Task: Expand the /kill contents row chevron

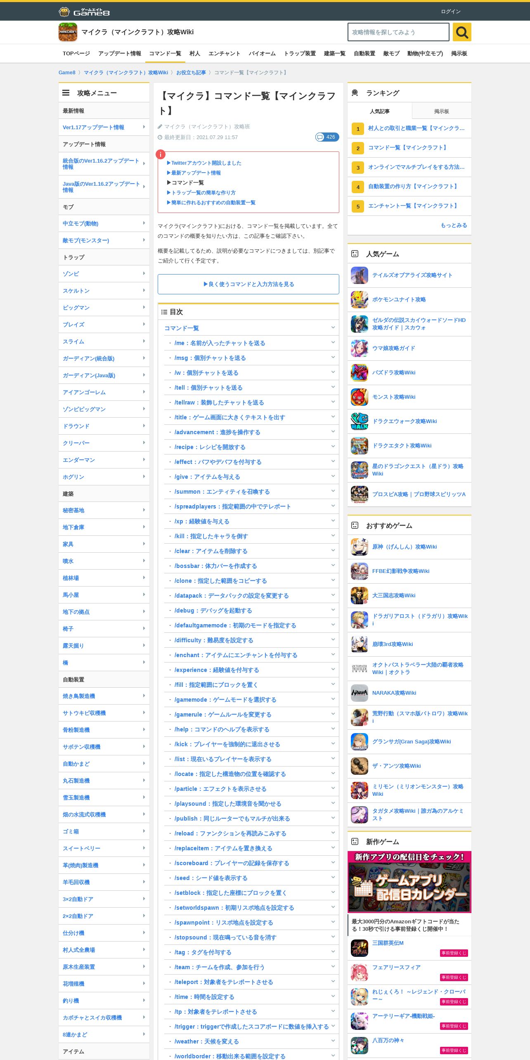Action: [333, 536]
